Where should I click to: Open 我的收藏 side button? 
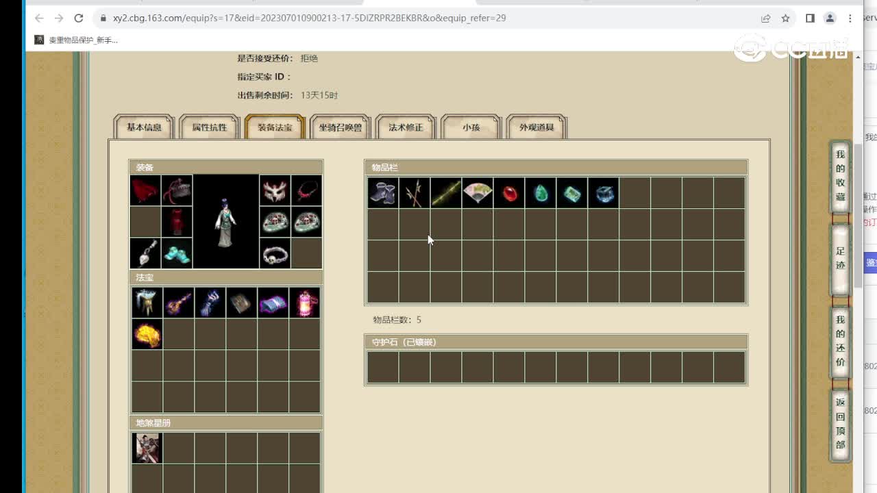coord(840,177)
